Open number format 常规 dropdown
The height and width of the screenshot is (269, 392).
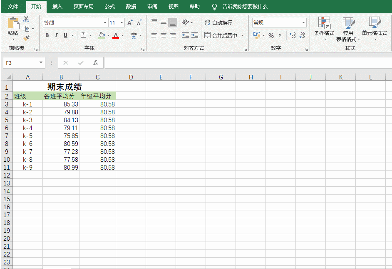click(303, 23)
